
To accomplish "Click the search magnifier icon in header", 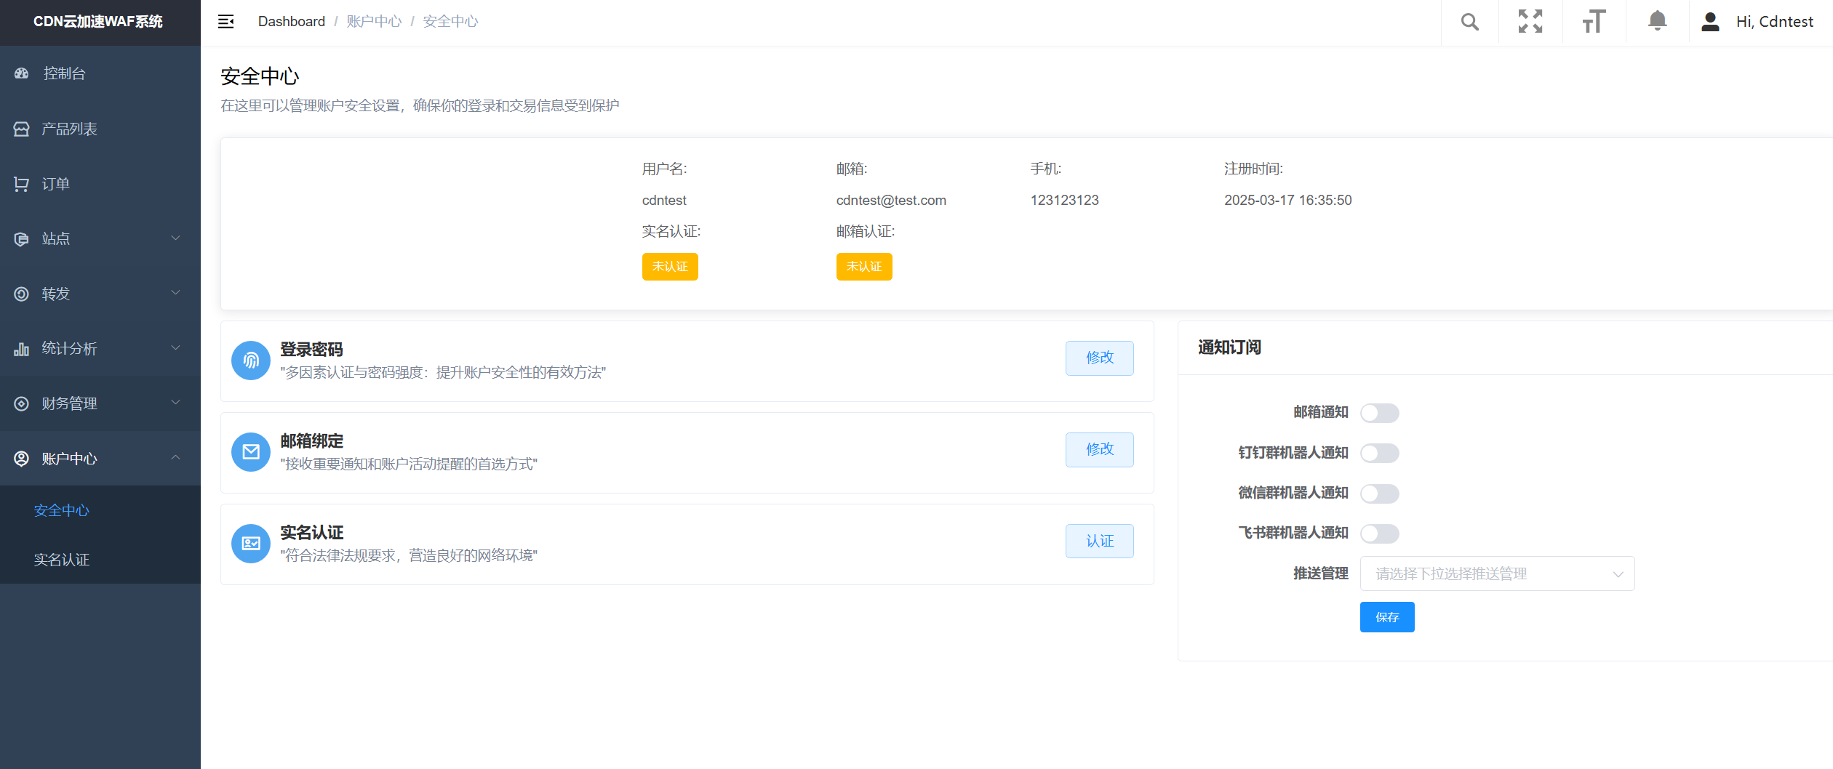I will click(x=1469, y=22).
